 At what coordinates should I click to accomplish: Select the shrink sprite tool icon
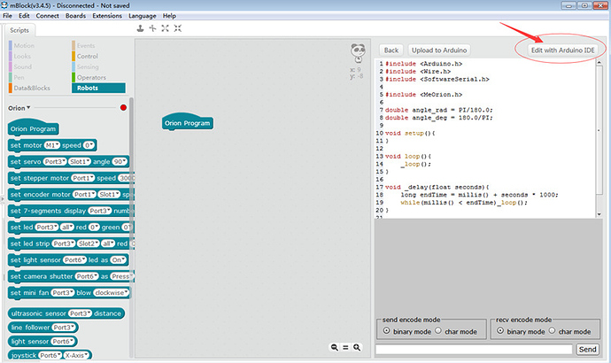[178, 28]
